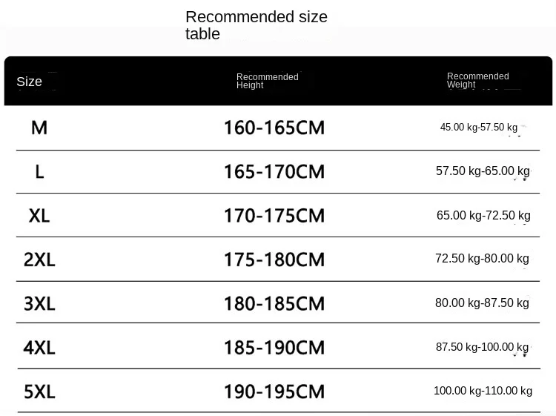The width and height of the screenshot is (556, 416).
Task: Select the L size row label
Action: click(x=39, y=172)
